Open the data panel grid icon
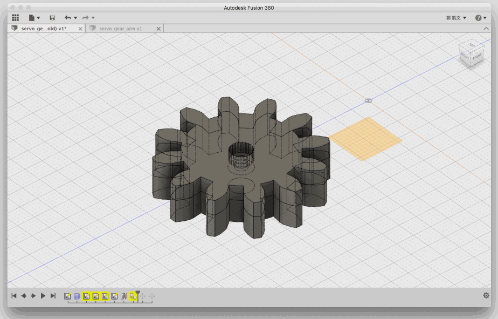498x319 pixels. pos(15,18)
